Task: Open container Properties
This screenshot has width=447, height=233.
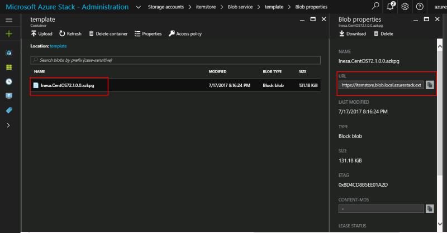Action: tap(148, 33)
